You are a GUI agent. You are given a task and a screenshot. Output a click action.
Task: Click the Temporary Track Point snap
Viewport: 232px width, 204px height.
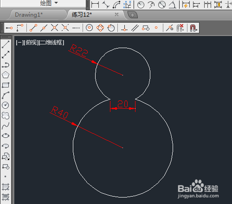coord(9,28)
